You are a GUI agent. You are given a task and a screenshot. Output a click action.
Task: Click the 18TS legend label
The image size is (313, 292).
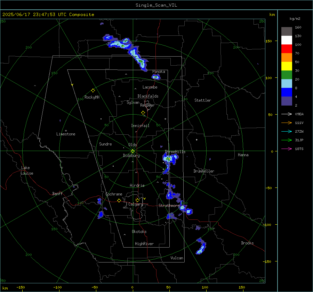(x=299, y=149)
